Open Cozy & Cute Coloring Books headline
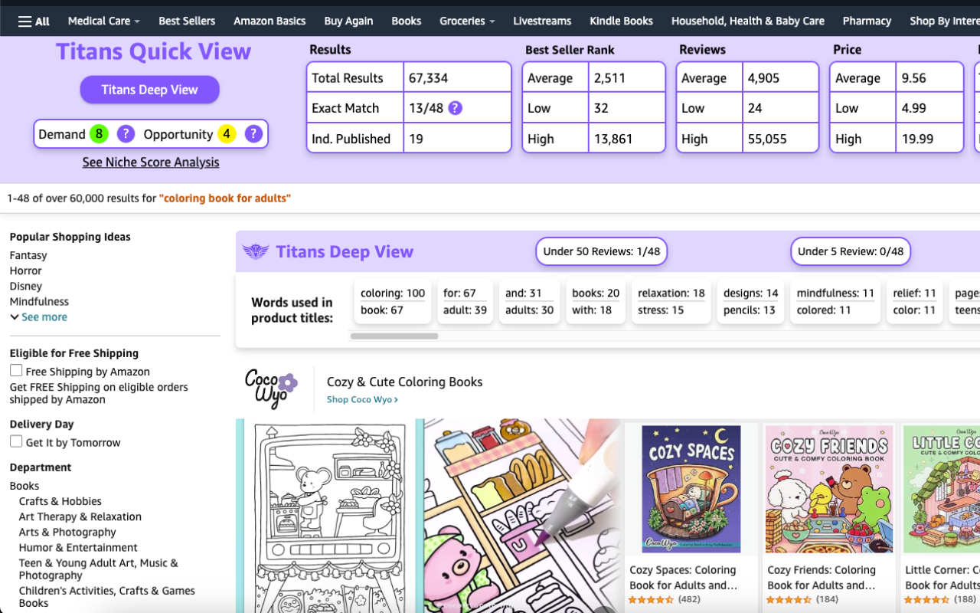Image resolution: width=980 pixels, height=613 pixels. [405, 382]
